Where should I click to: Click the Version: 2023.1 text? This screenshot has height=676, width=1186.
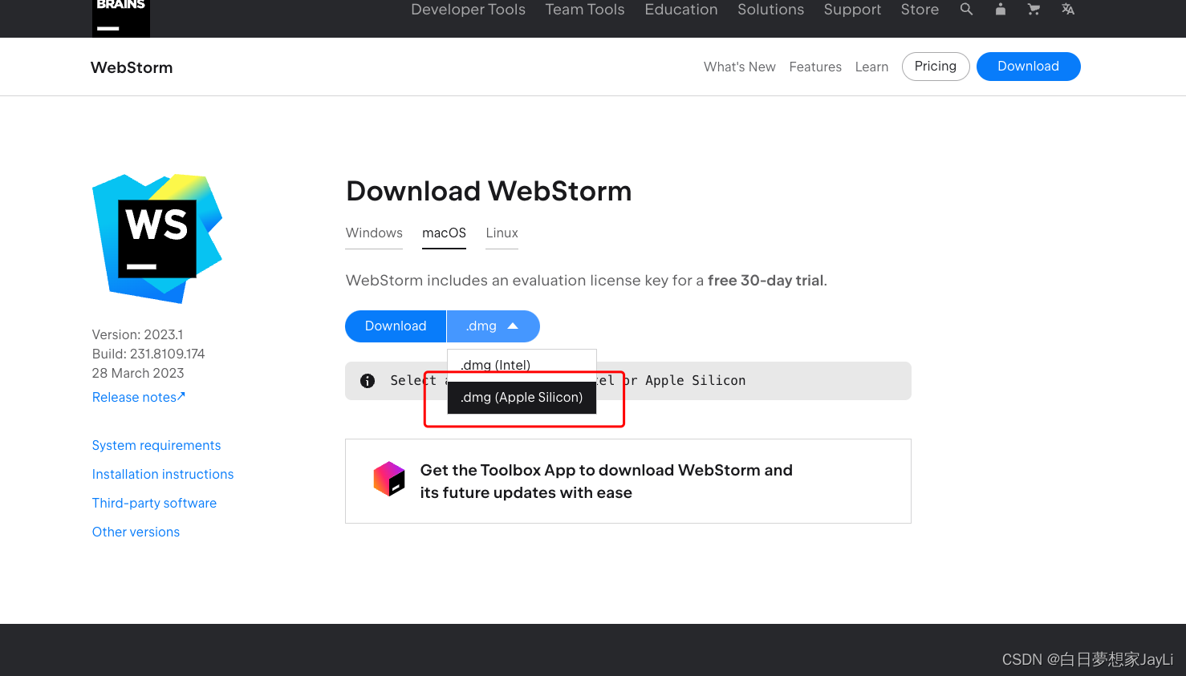(x=137, y=334)
